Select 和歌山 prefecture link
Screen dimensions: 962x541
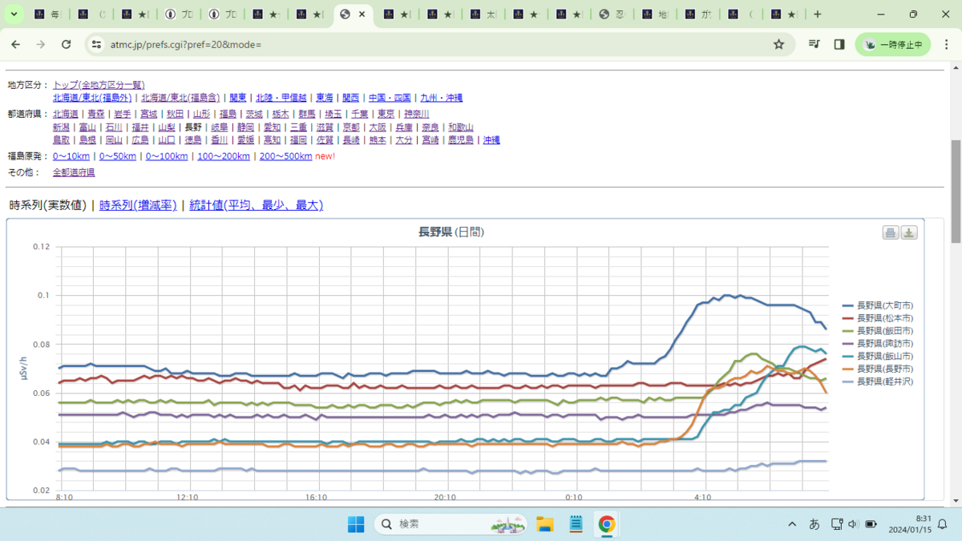click(461, 127)
